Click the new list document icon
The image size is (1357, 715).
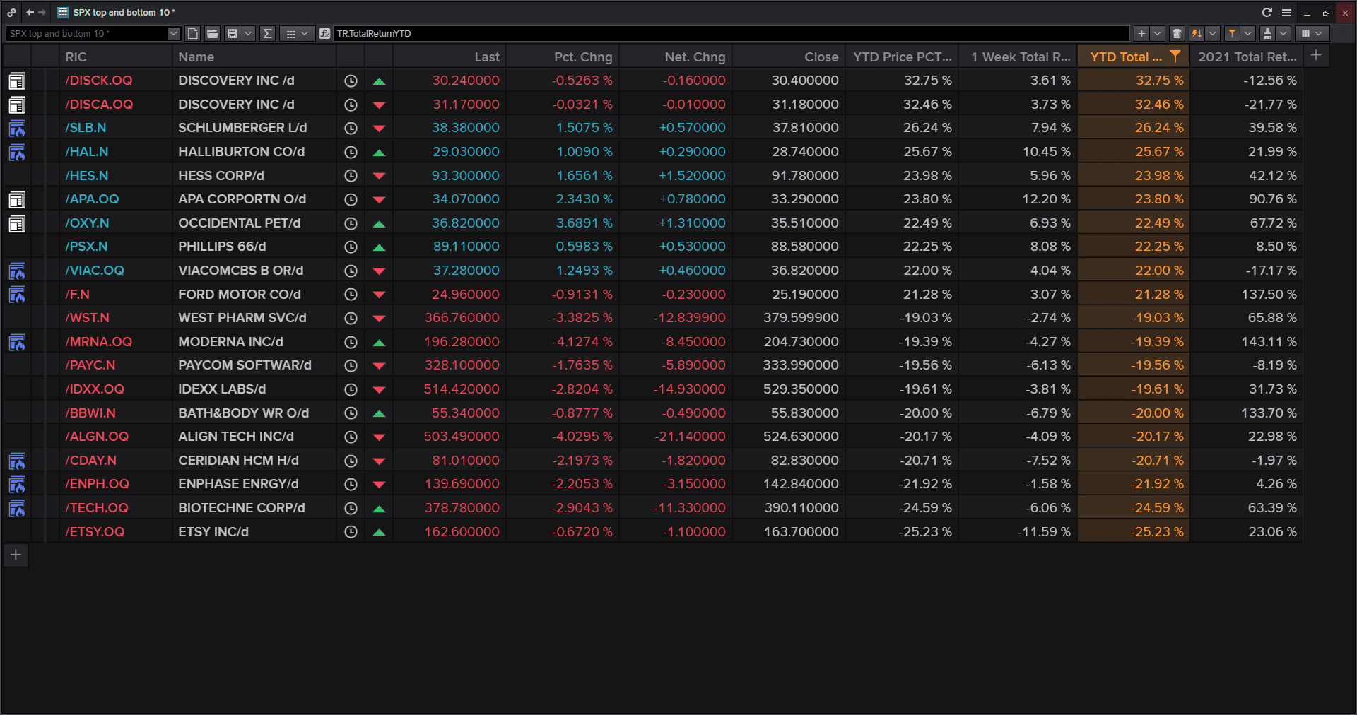[x=193, y=33]
